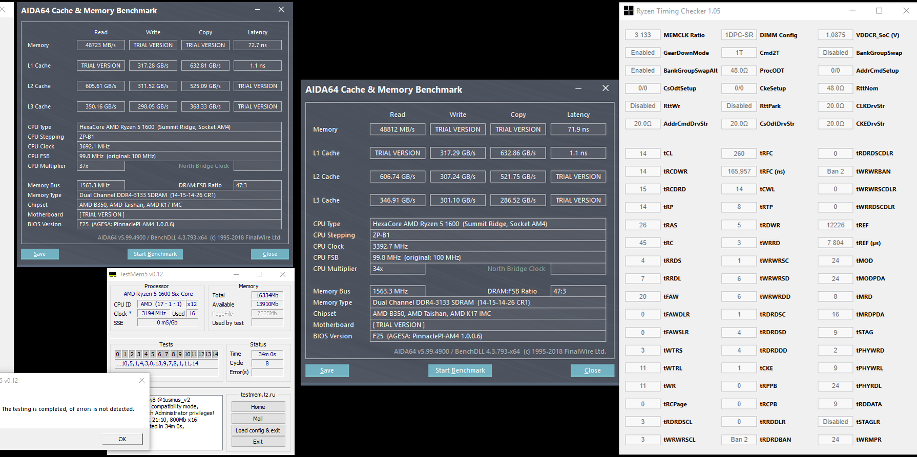Click the Close button in left AIDA64 window
The width and height of the screenshot is (917, 457).
(x=269, y=254)
